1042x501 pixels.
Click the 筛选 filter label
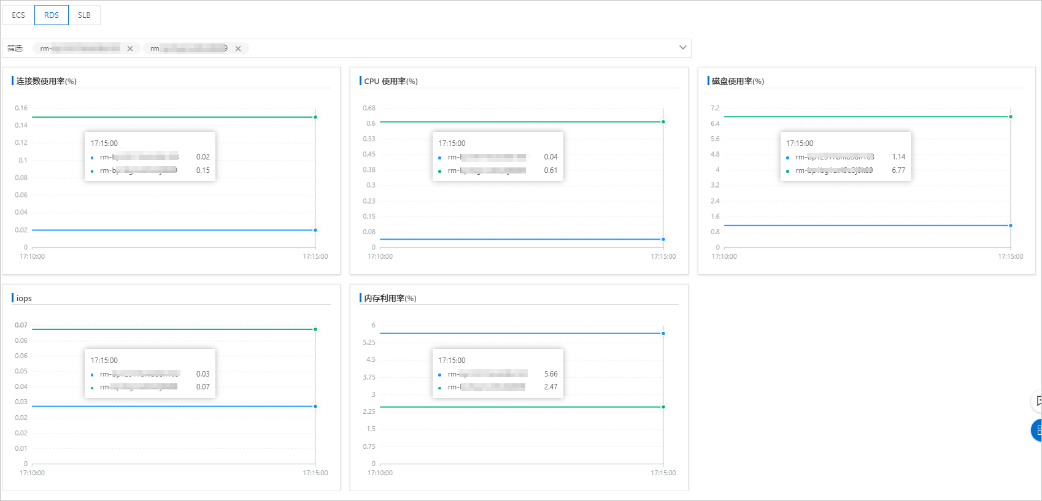15,48
